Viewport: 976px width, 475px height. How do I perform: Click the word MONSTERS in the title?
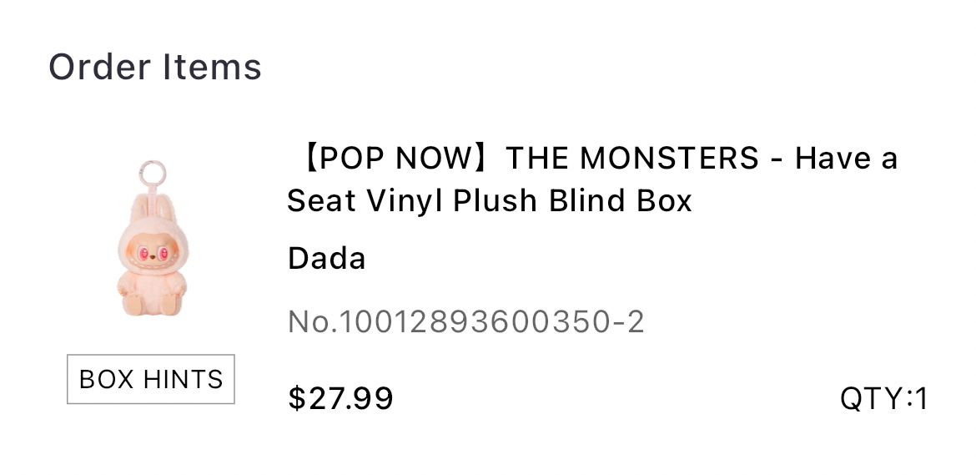tap(669, 159)
